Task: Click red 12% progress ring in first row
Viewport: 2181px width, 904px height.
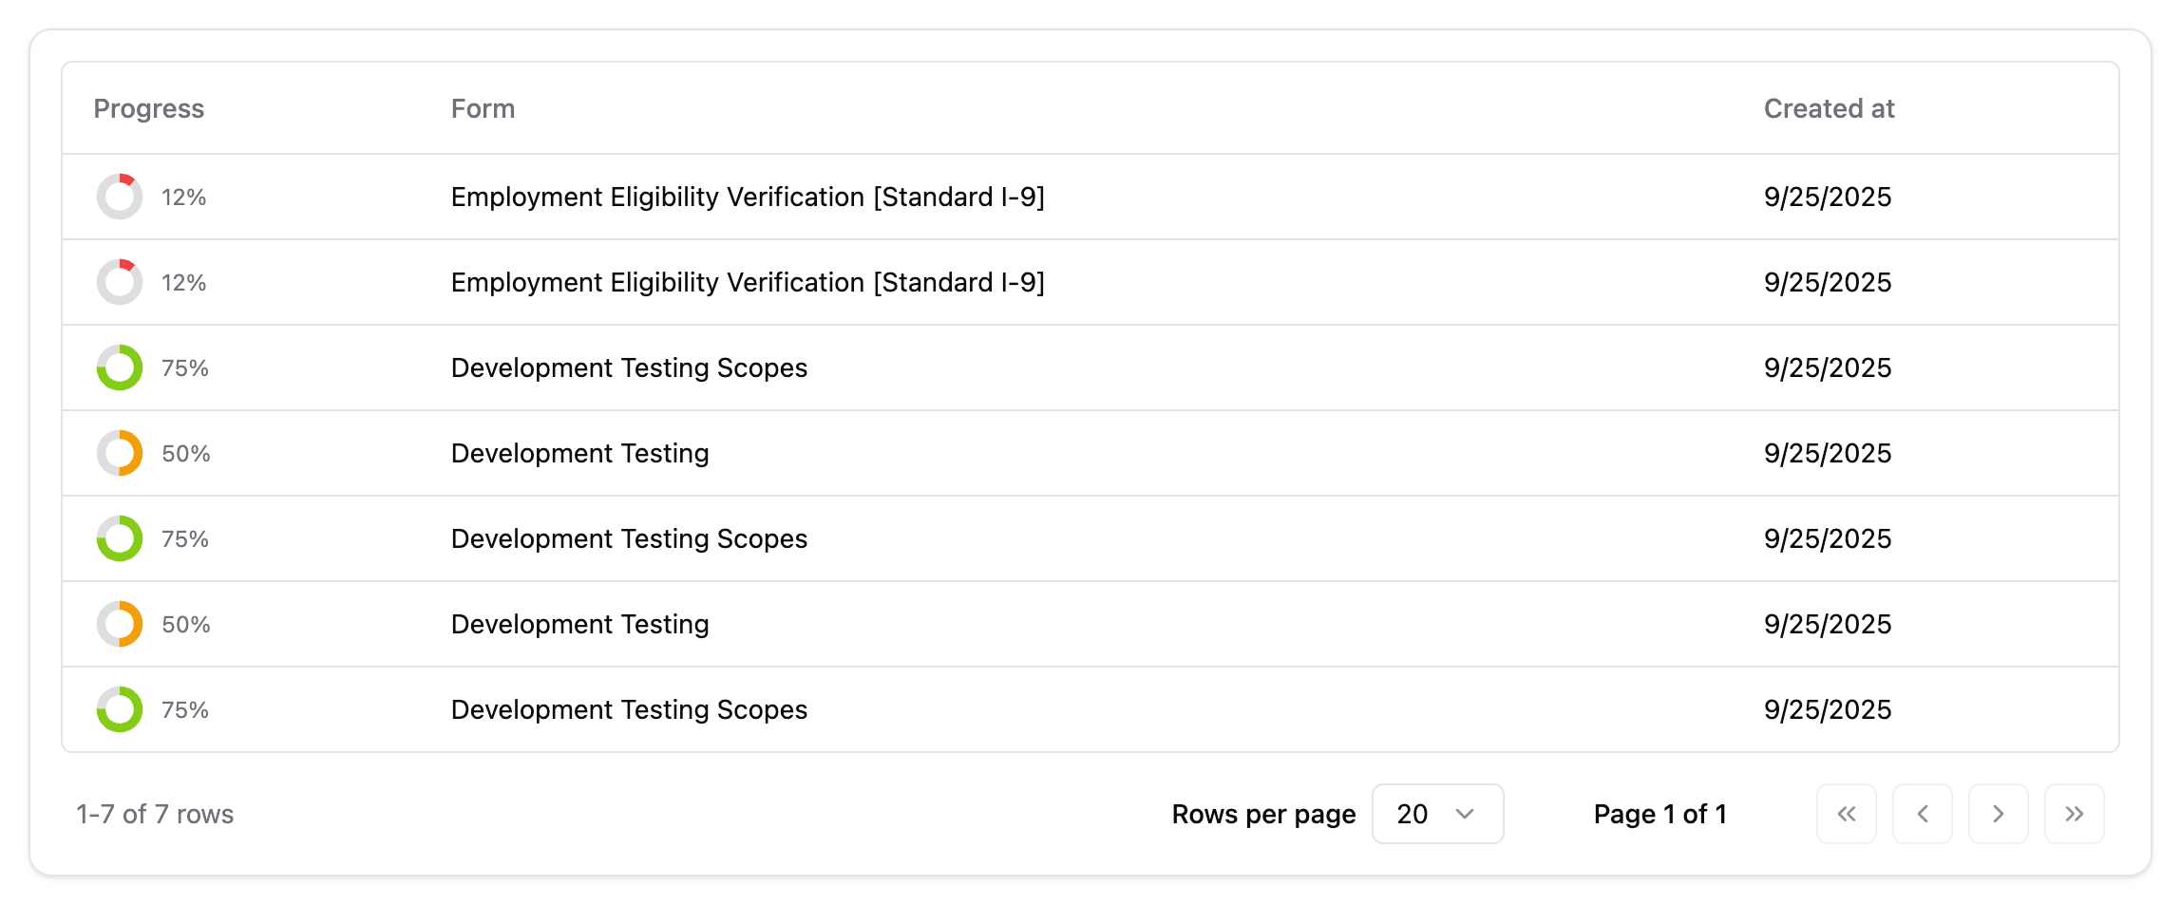Action: [120, 197]
